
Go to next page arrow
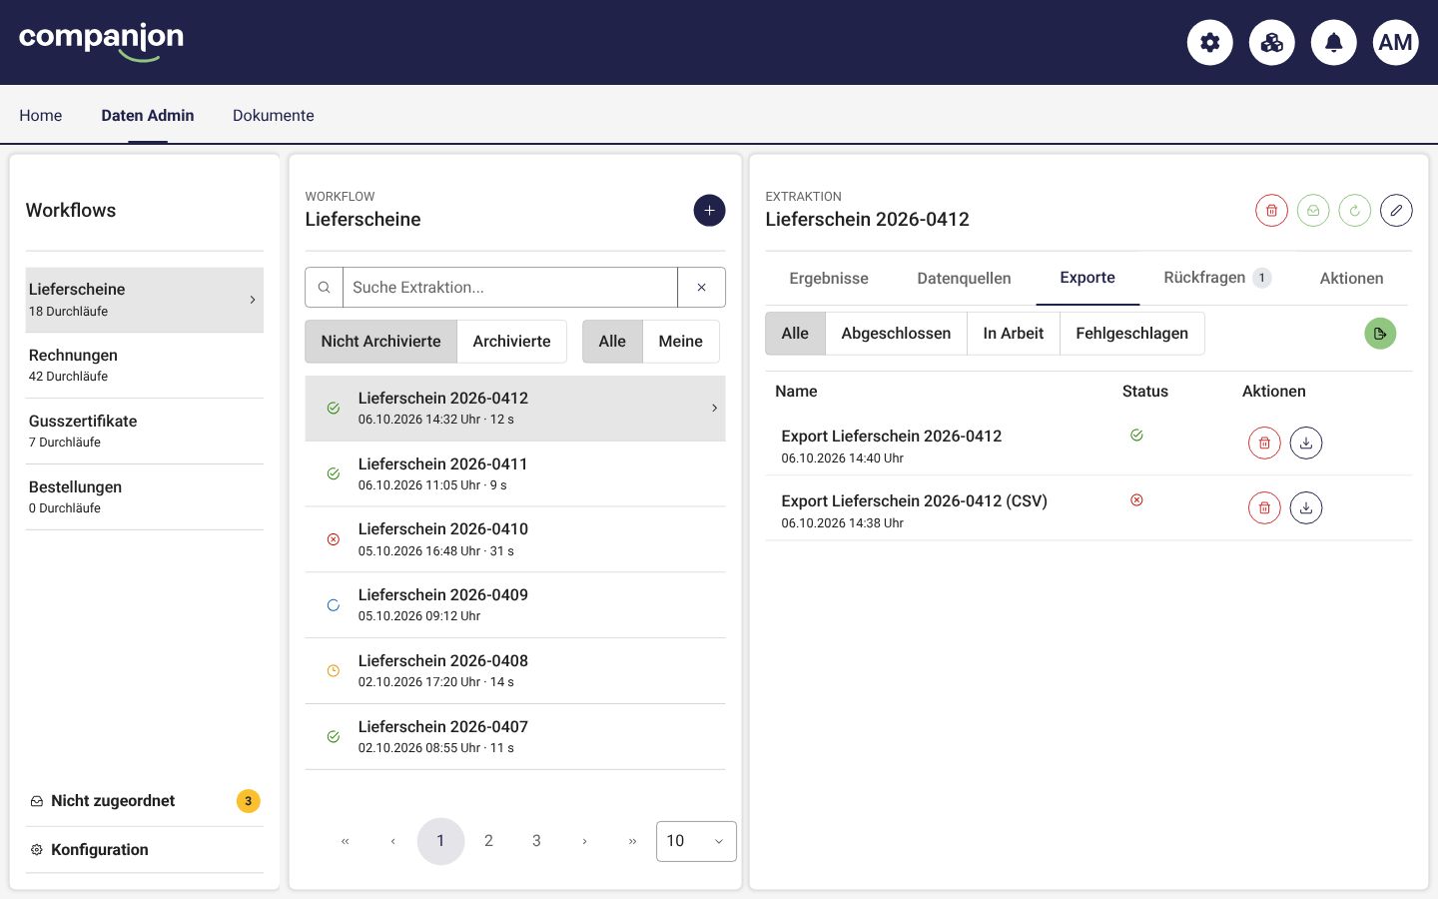coord(584,841)
